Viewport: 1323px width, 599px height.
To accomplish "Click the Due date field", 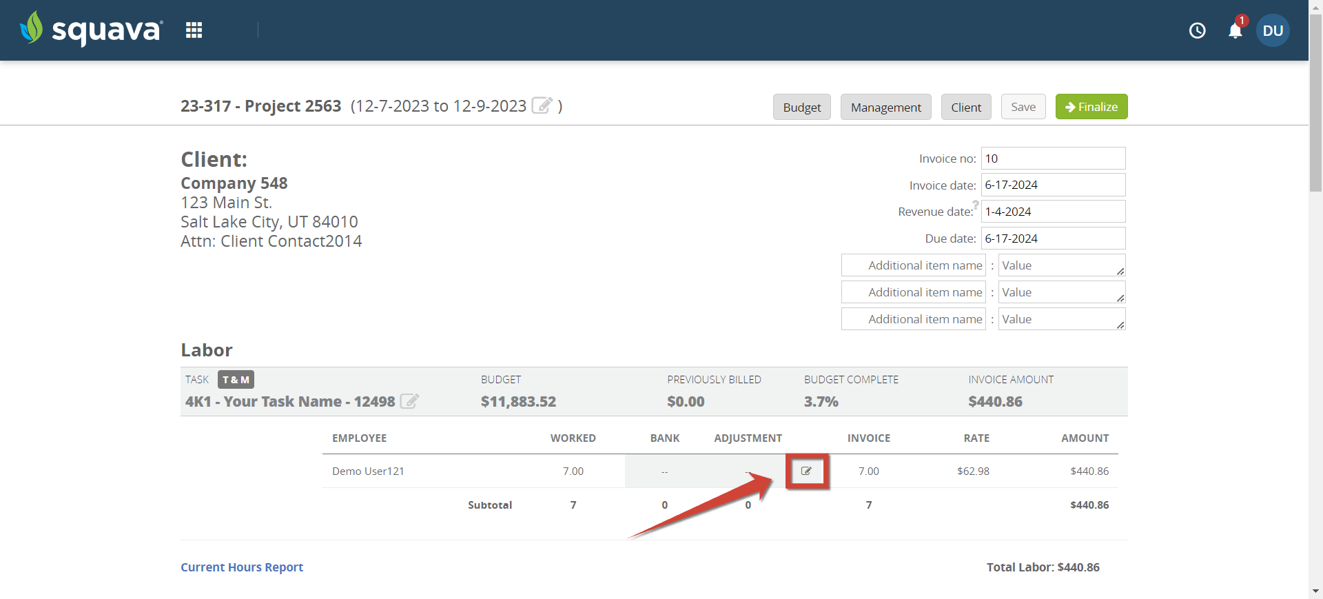I will pyautogui.click(x=1054, y=238).
